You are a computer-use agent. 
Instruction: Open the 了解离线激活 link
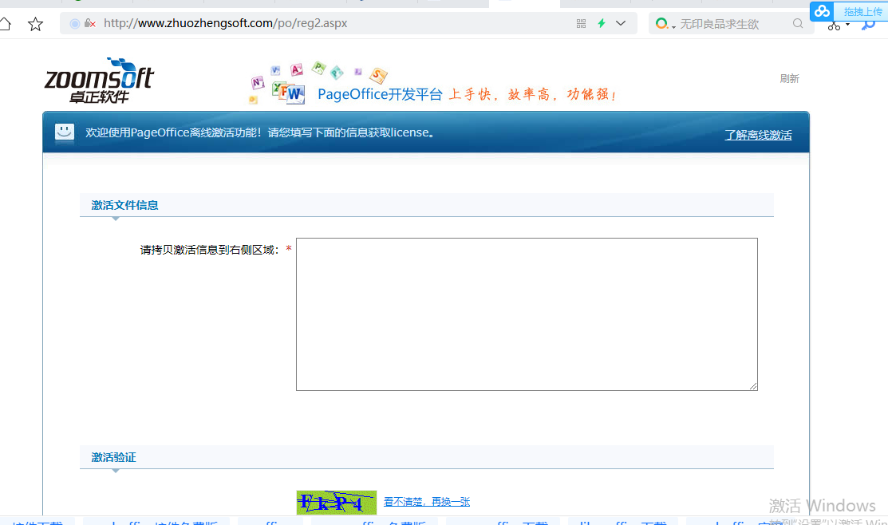(758, 135)
